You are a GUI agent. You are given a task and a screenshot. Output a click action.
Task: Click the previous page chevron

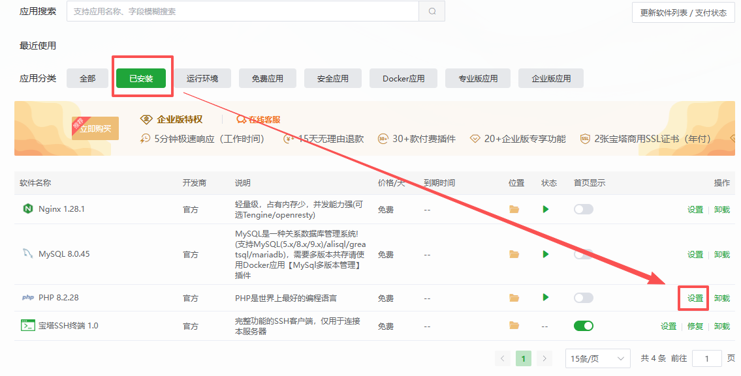tap(502, 358)
